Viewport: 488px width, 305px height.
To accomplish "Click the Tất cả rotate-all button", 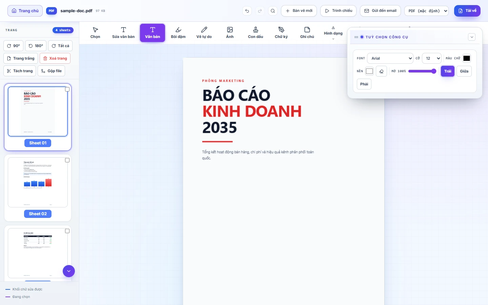I will tap(60, 46).
